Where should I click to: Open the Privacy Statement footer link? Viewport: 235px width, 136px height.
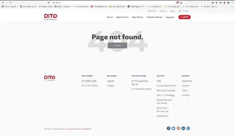85,129
